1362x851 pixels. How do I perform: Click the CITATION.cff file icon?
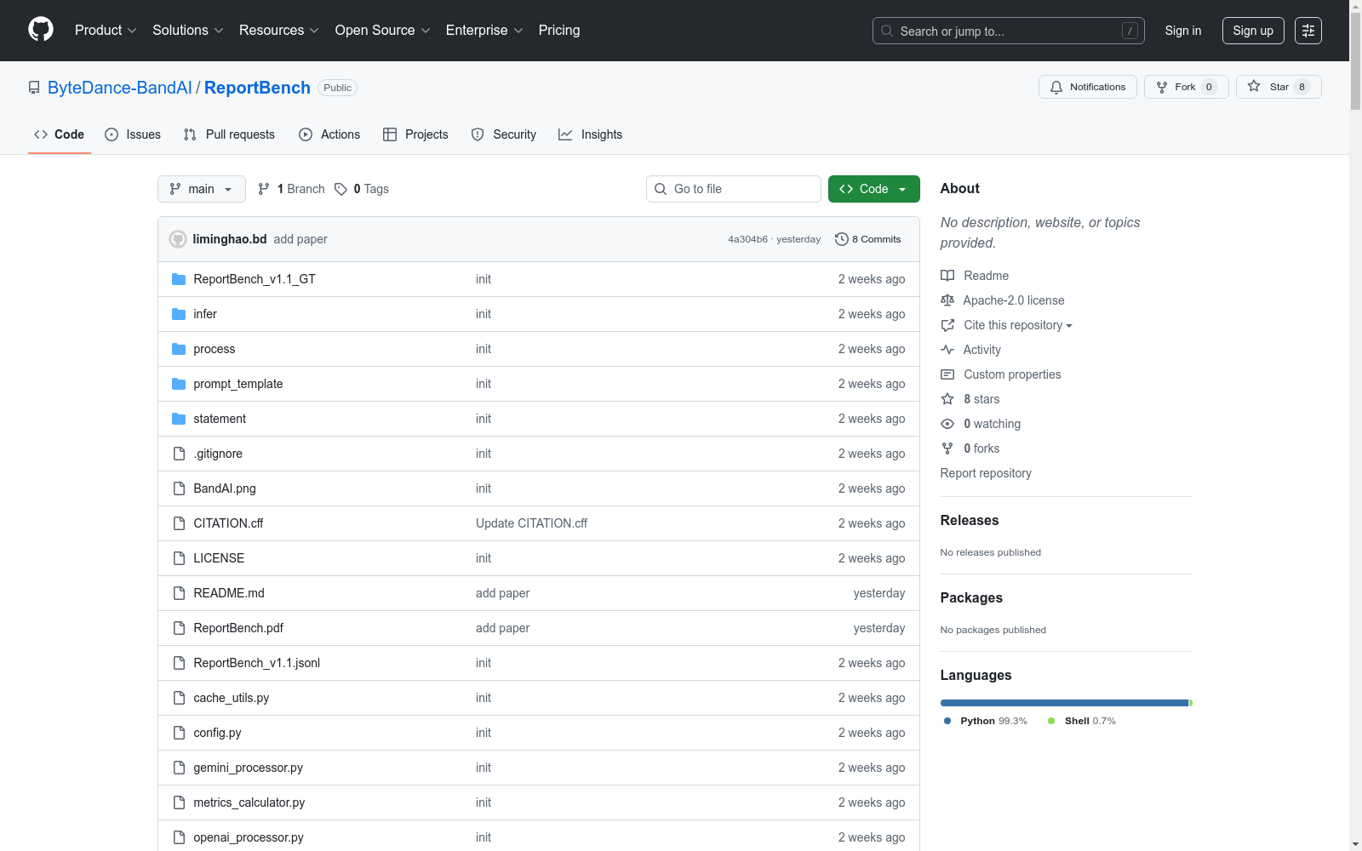tap(179, 523)
